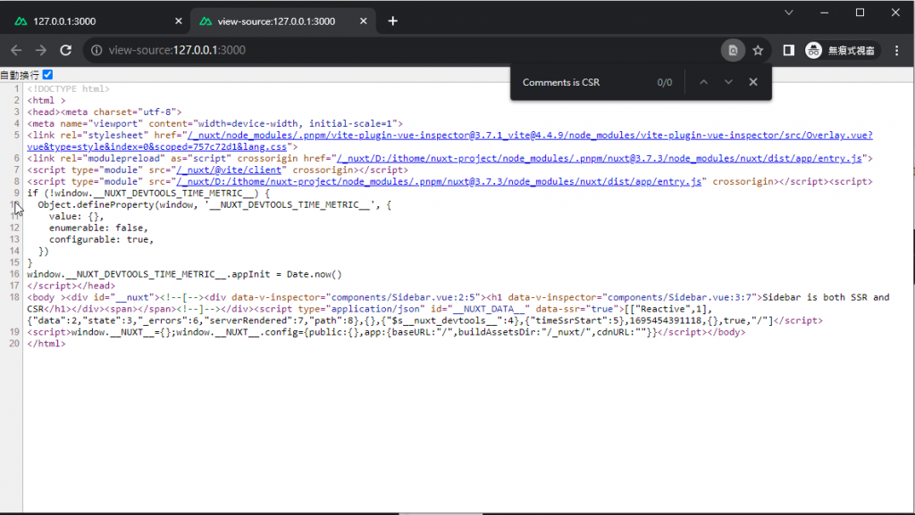Click the '</script></head>' source line

click(x=71, y=286)
